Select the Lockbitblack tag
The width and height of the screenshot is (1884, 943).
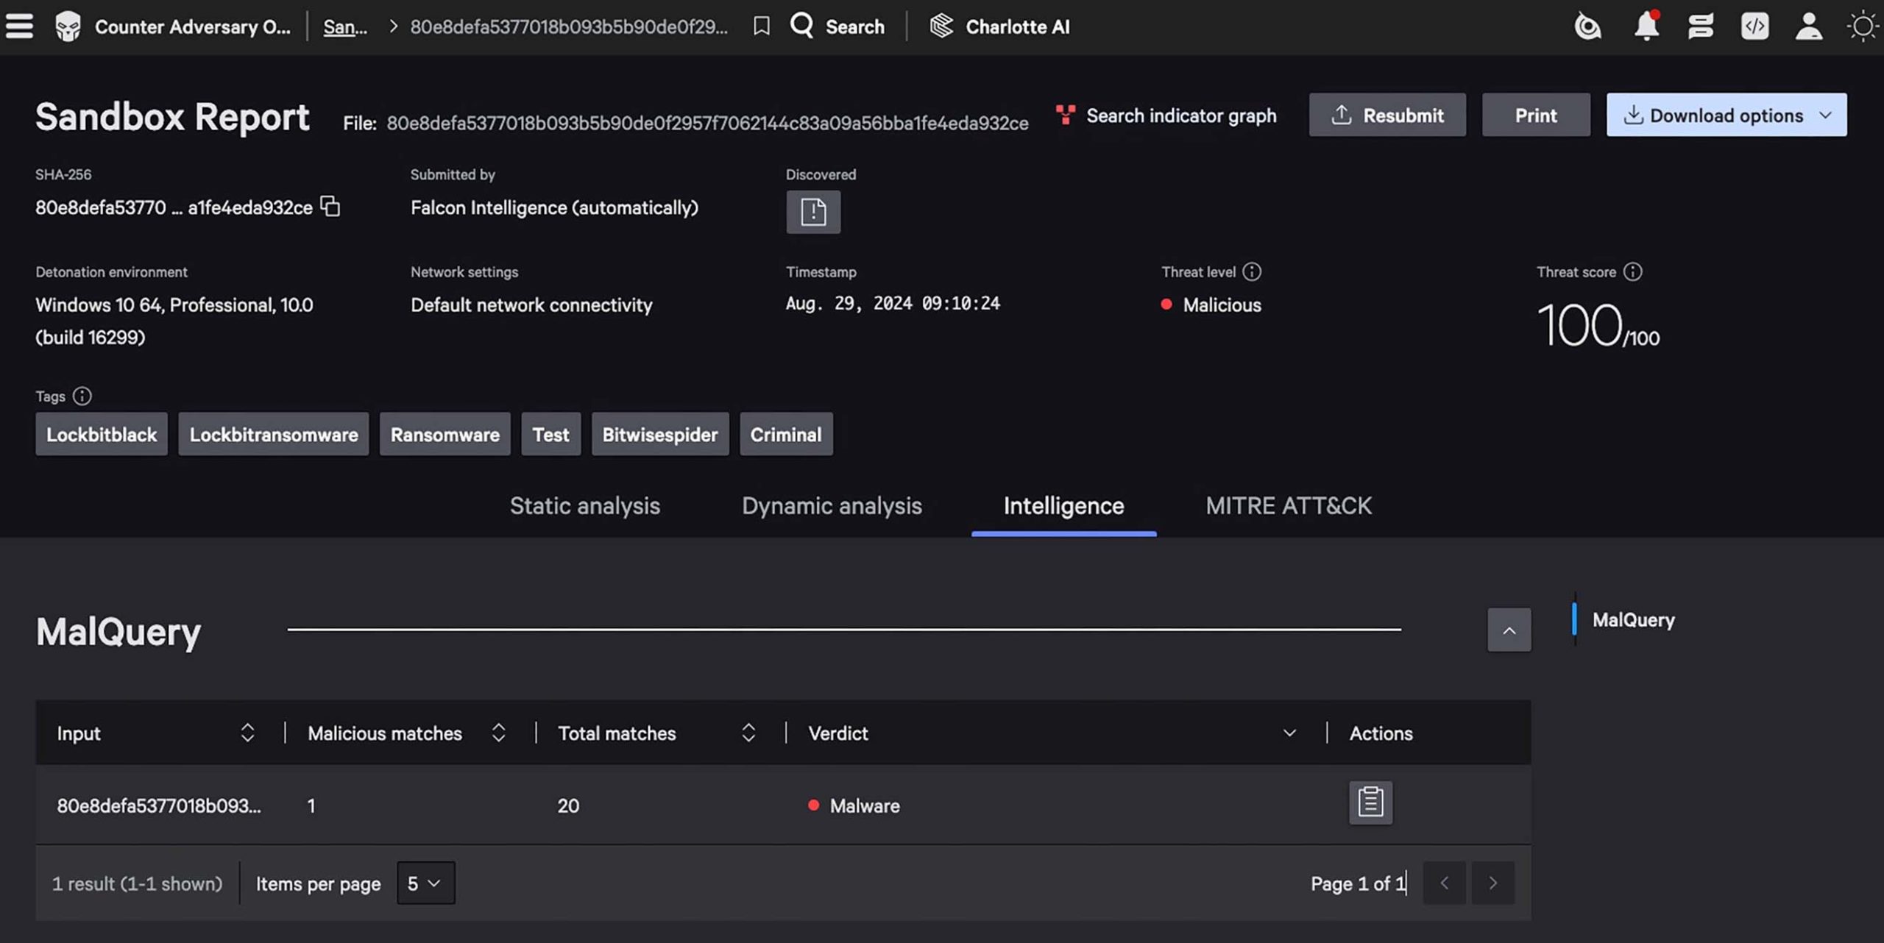(x=102, y=434)
